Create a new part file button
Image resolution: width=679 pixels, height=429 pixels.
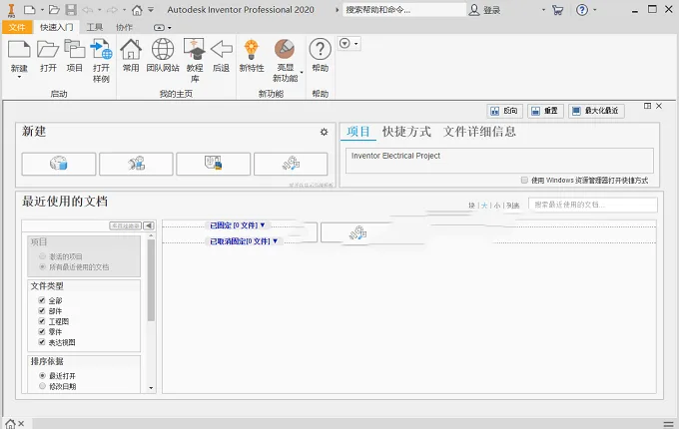coord(59,164)
